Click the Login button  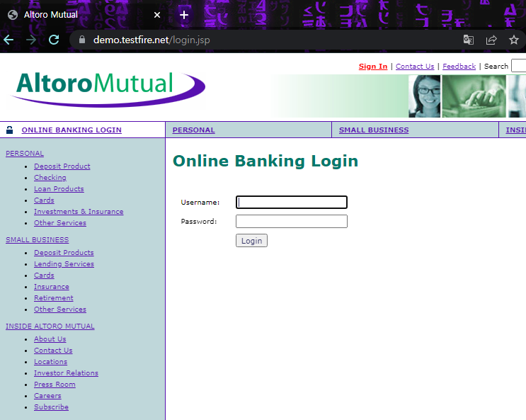251,241
